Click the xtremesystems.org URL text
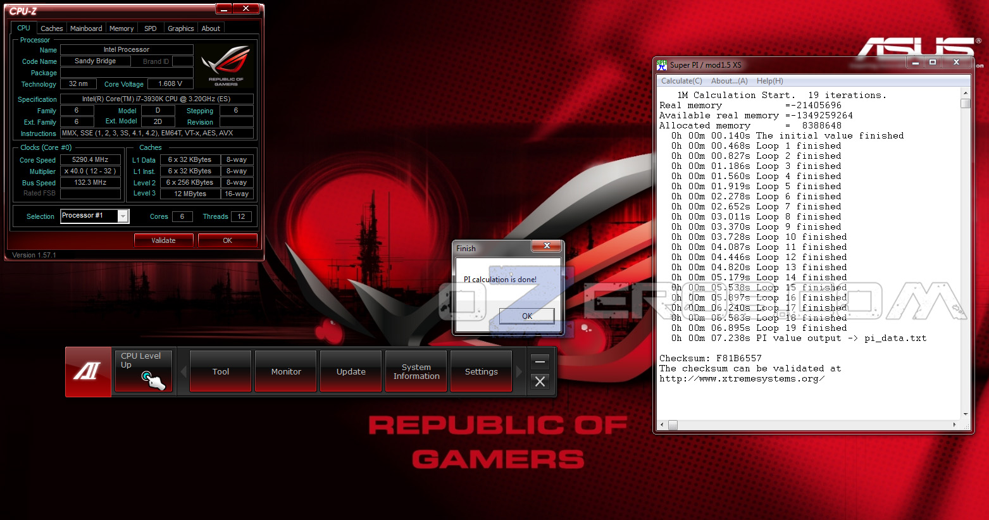989x520 pixels. (x=742, y=379)
